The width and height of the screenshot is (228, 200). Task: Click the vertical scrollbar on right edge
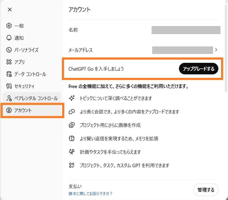click(226, 48)
